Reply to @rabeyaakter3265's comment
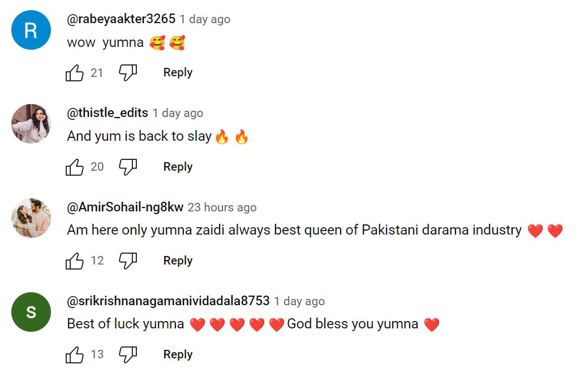This screenshot has width=580, height=377. tap(178, 72)
